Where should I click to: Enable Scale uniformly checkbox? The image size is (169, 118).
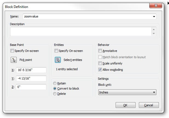click(x=100, y=63)
